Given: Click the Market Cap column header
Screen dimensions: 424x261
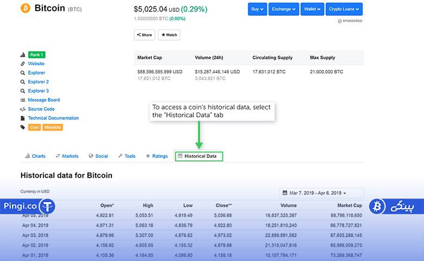Looking at the screenshot, I should 149,58.
